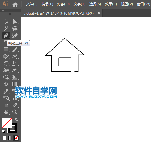Select the Direct Selection tool
Image resolution: width=151 pixels, height=142 pixels.
click(15, 22)
